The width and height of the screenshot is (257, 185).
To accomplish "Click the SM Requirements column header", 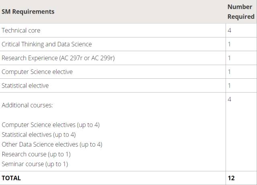I will pos(28,12).
